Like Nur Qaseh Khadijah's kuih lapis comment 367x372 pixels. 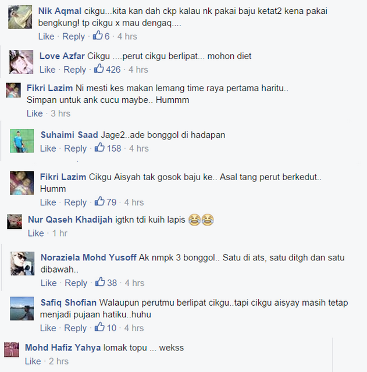36,233
